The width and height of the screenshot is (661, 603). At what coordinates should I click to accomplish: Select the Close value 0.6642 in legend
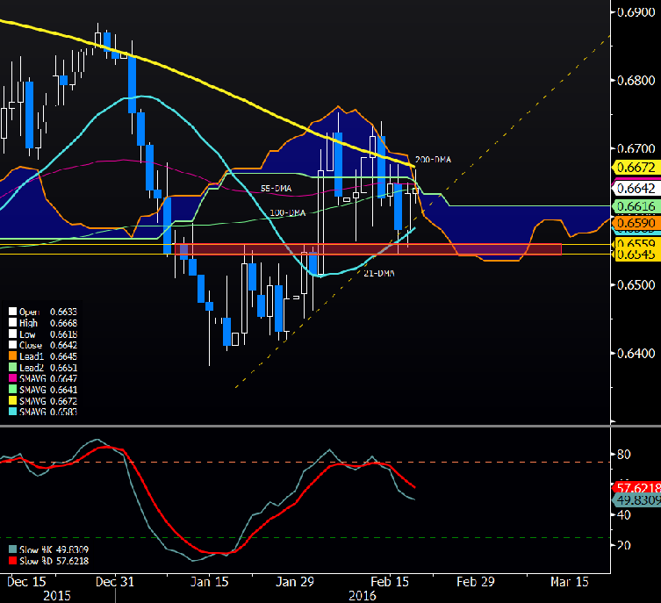click(64, 345)
